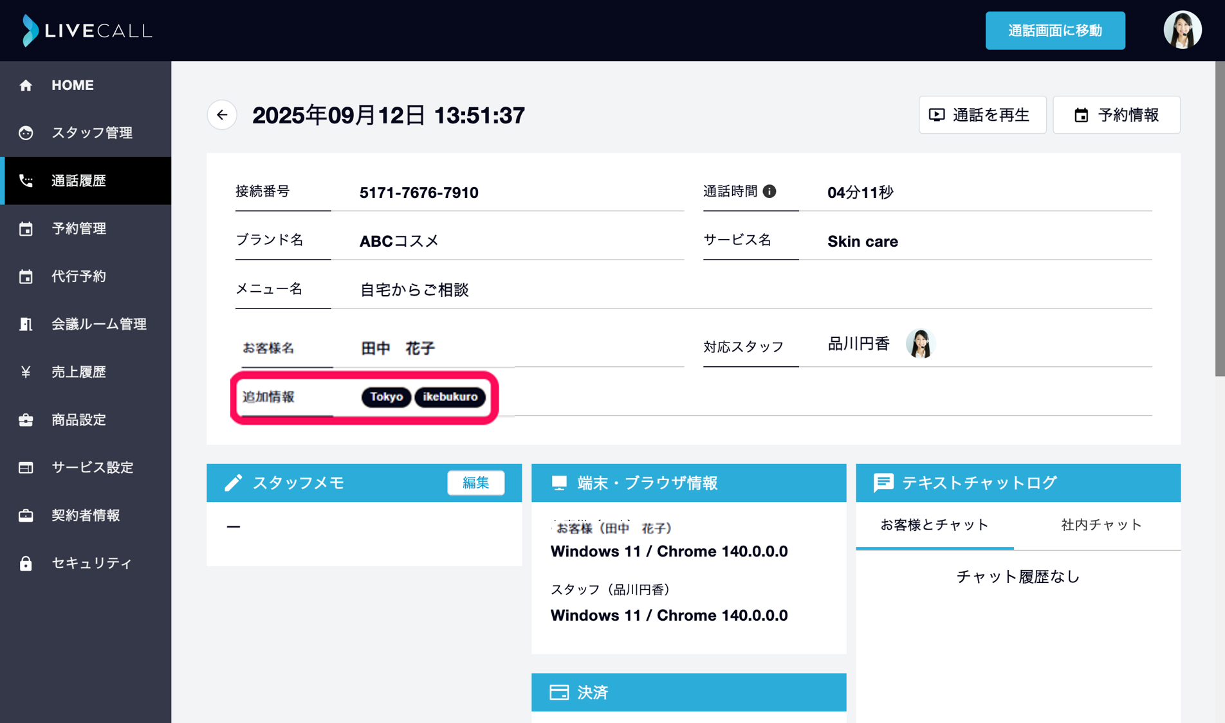Screen dimensions: 1225x723
Task: Select 予約管理 in the sidebar
Action: click(86, 228)
